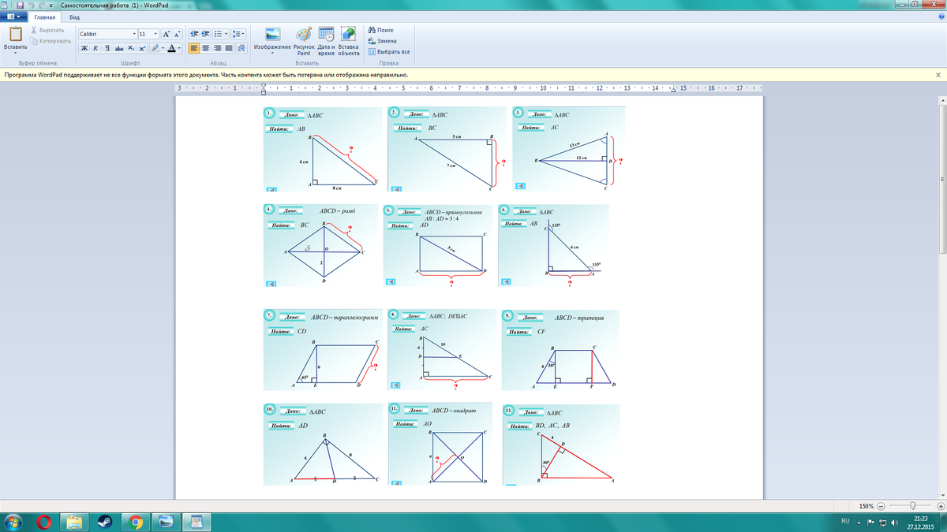Click RU language indicator in tray

click(845, 522)
